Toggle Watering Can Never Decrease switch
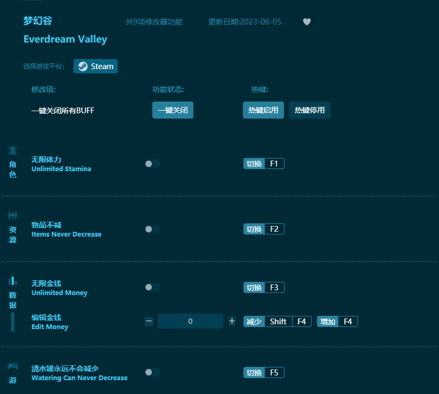Image resolution: width=439 pixels, height=394 pixels. tap(152, 372)
